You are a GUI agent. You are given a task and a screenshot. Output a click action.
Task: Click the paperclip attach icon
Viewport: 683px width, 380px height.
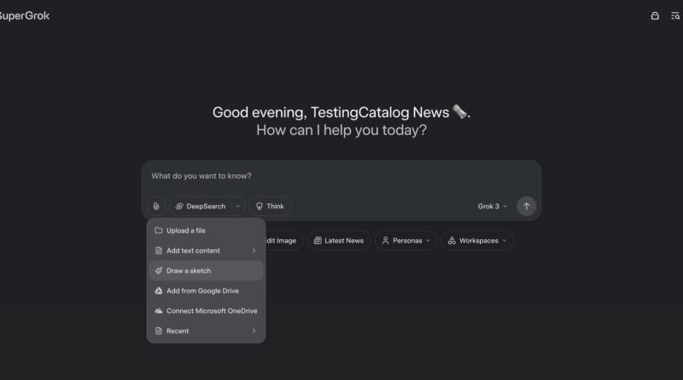coord(155,206)
